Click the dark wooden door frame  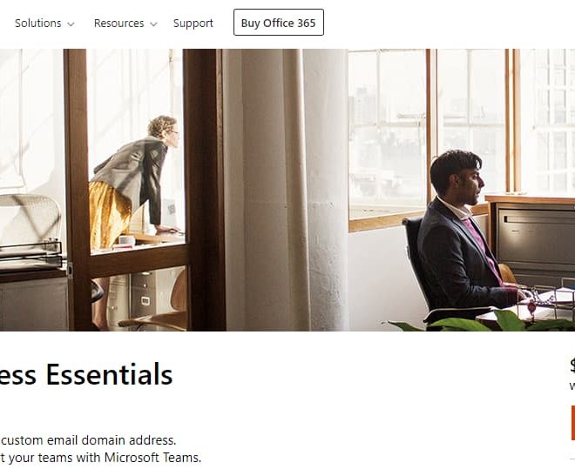click(145, 190)
